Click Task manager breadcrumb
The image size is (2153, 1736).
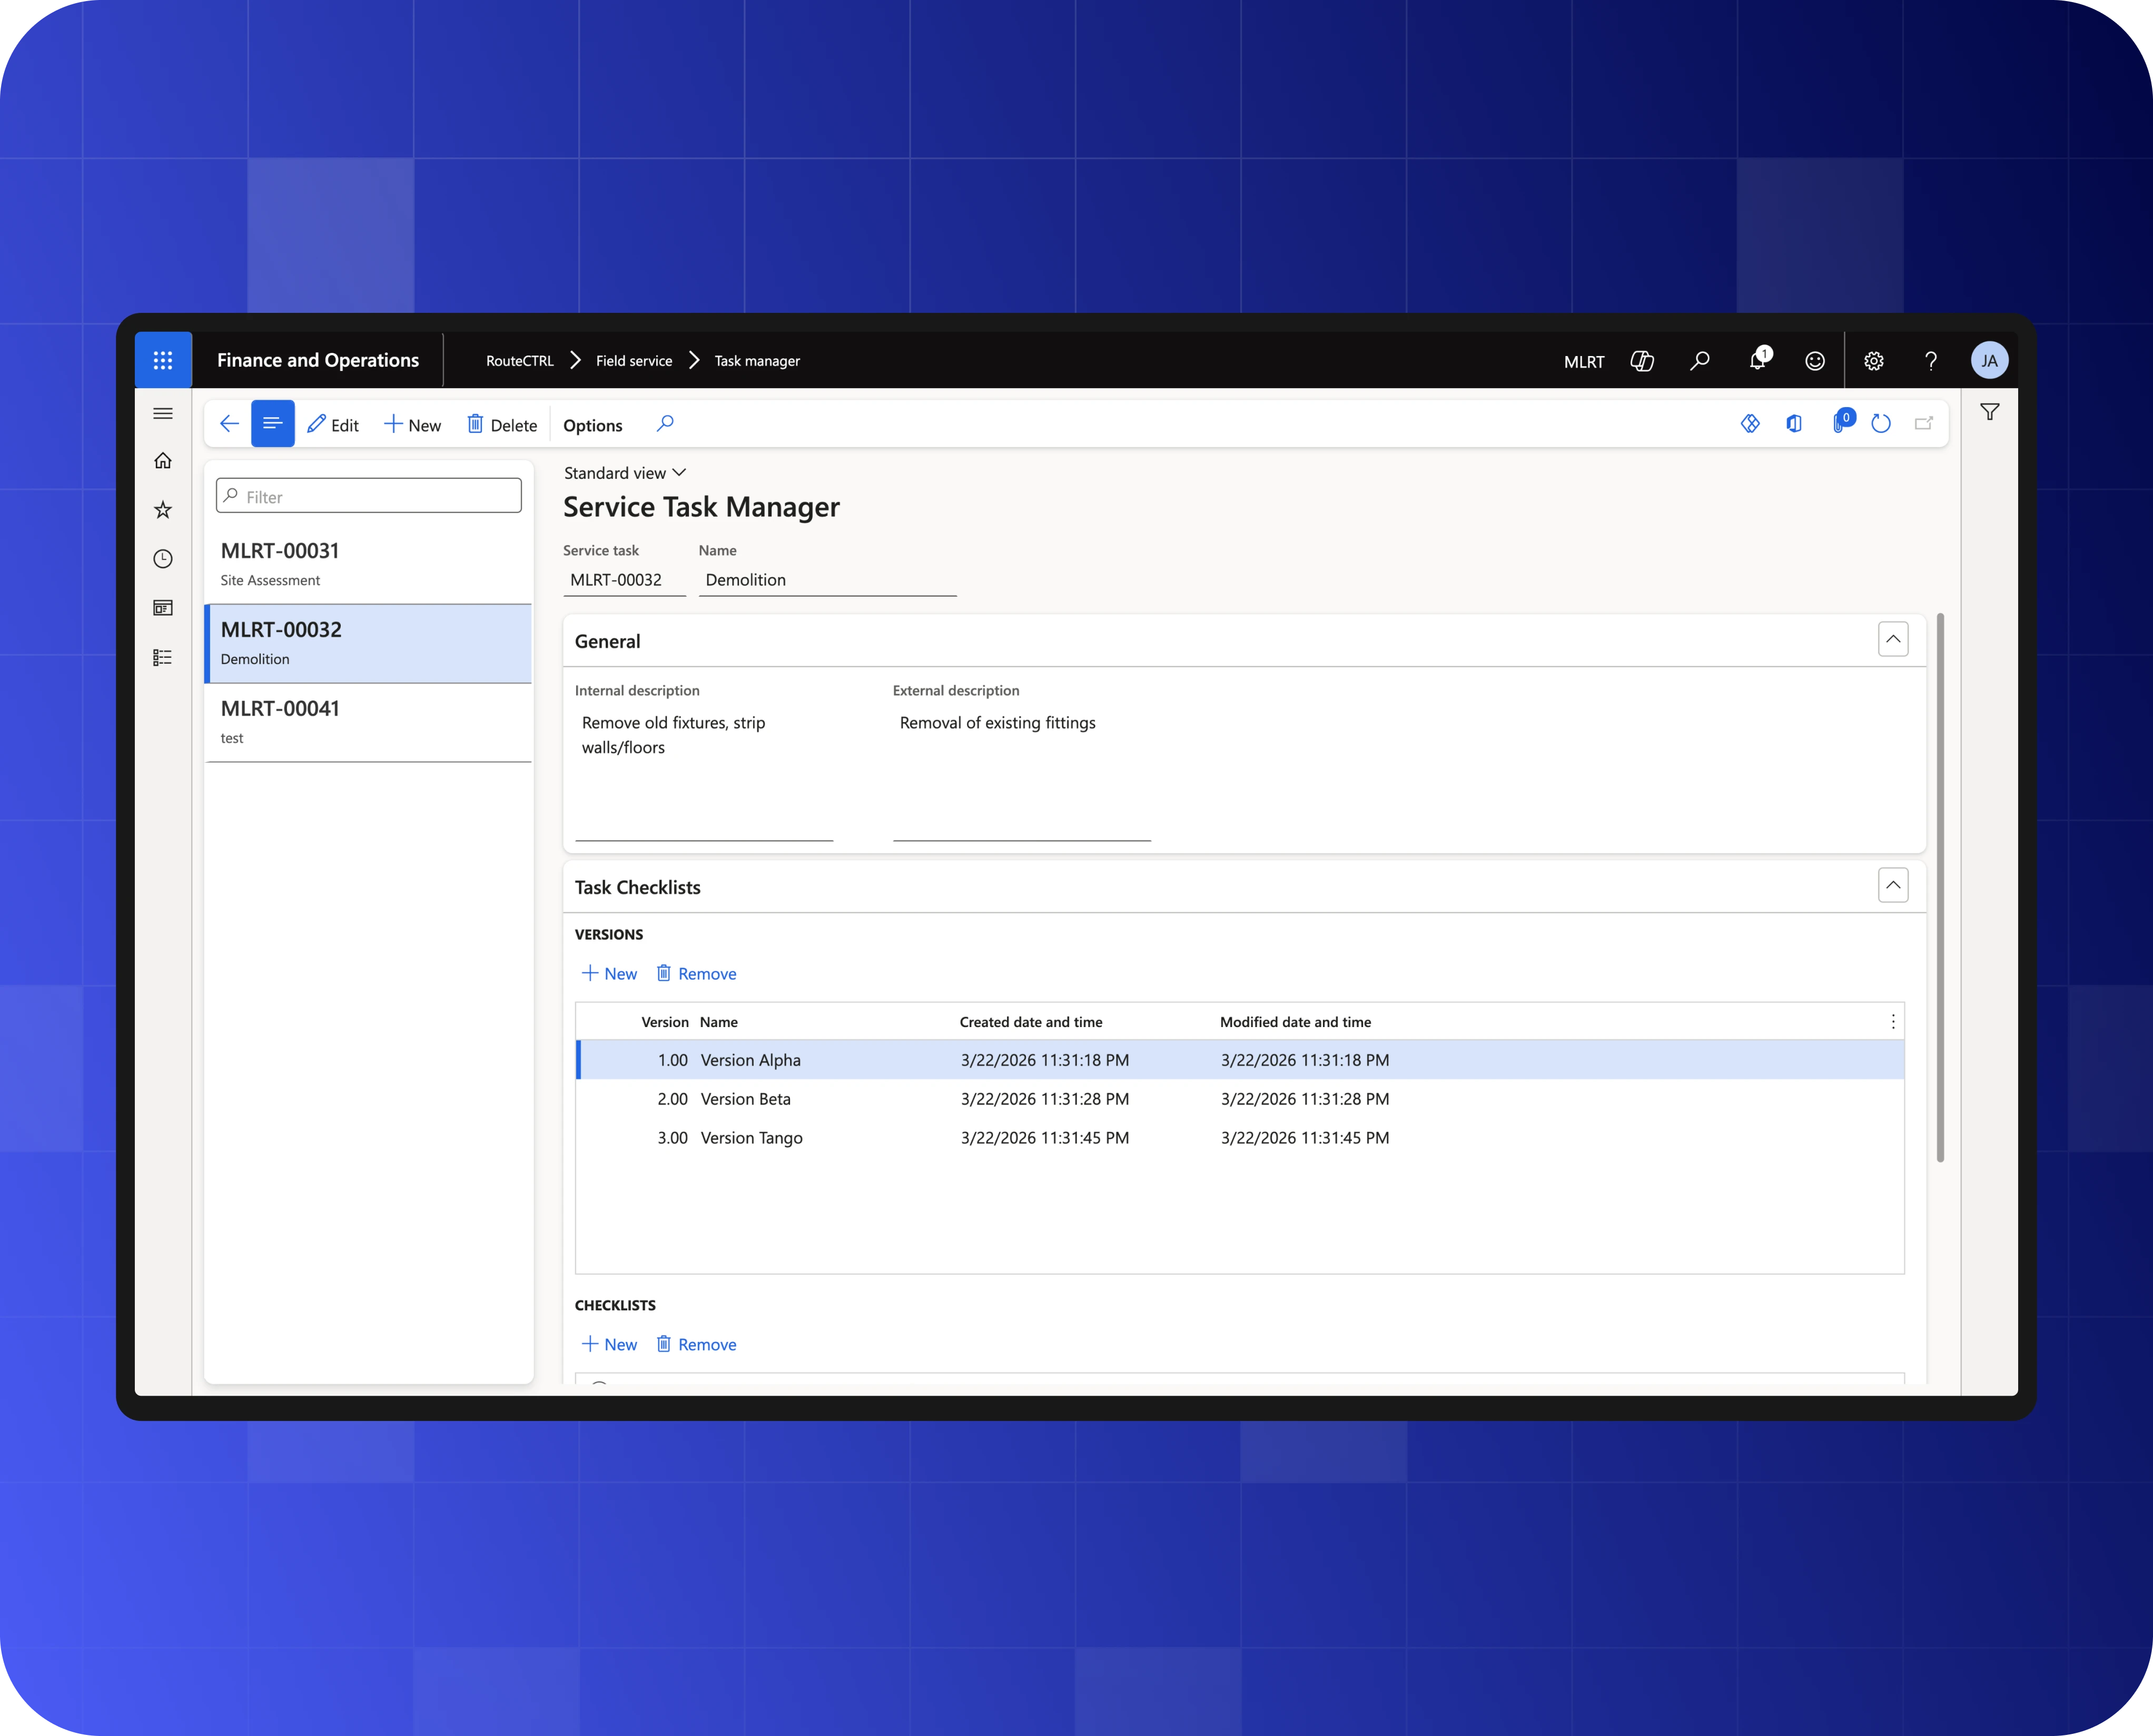pyautogui.click(x=757, y=361)
